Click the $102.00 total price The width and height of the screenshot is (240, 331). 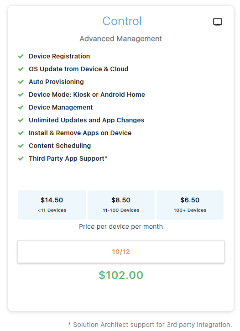(121, 275)
